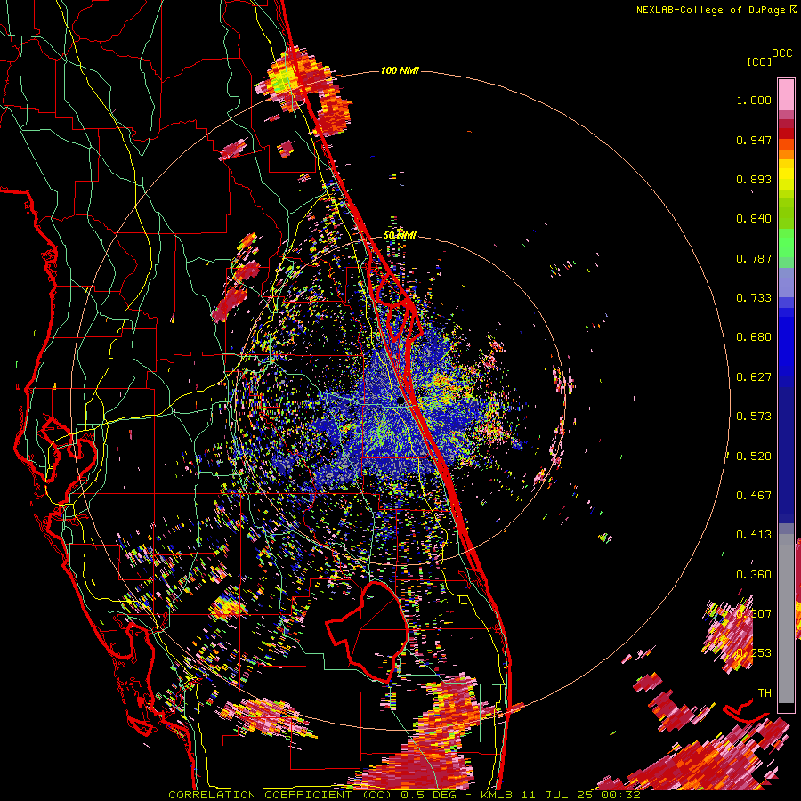Image resolution: width=801 pixels, height=801 pixels.
Task: Click the black radar site marker at center
Action: pyautogui.click(x=400, y=401)
